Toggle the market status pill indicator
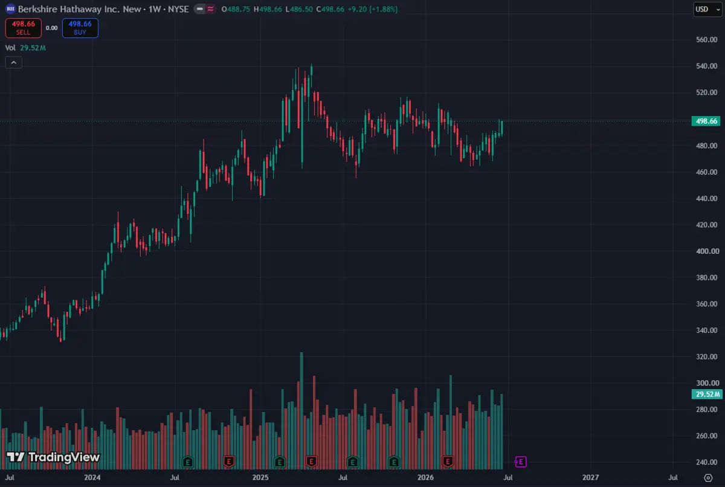This screenshot has height=487, width=725. (199, 9)
